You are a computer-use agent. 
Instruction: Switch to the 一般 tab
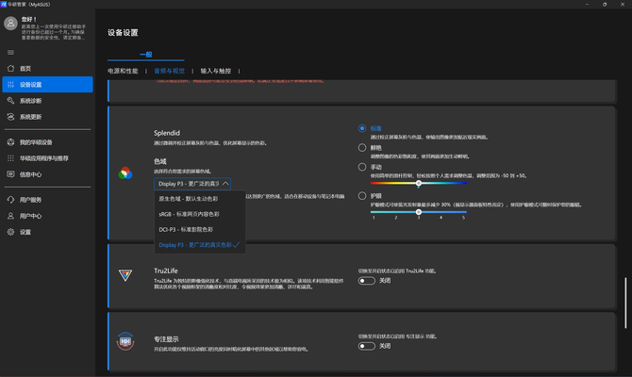point(145,55)
